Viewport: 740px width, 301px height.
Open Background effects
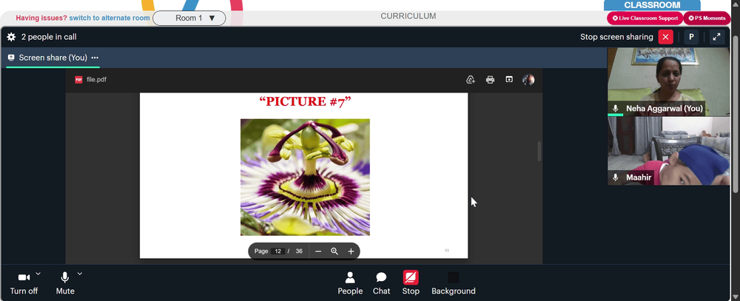pyautogui.click(x=453, y=283)
